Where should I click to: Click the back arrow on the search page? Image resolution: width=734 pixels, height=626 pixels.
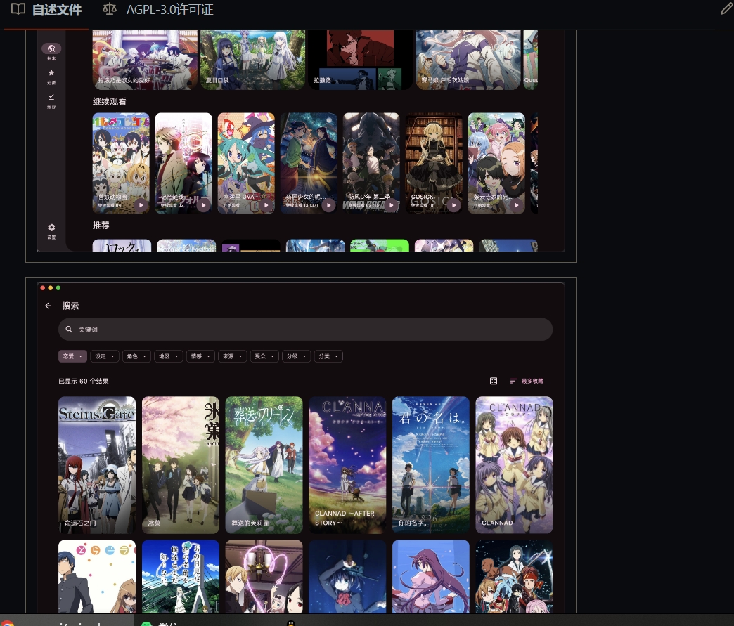pos(48,306)
